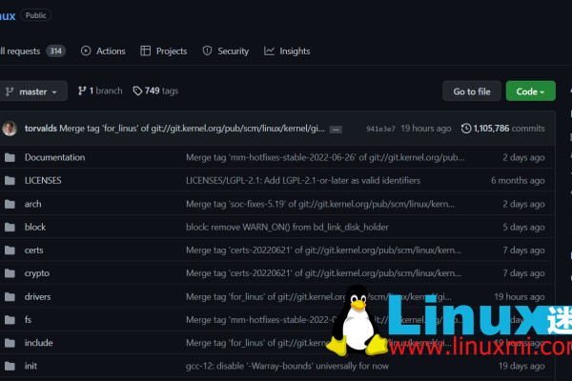Click '5 days ago' on block row

[x=523, y=227]
